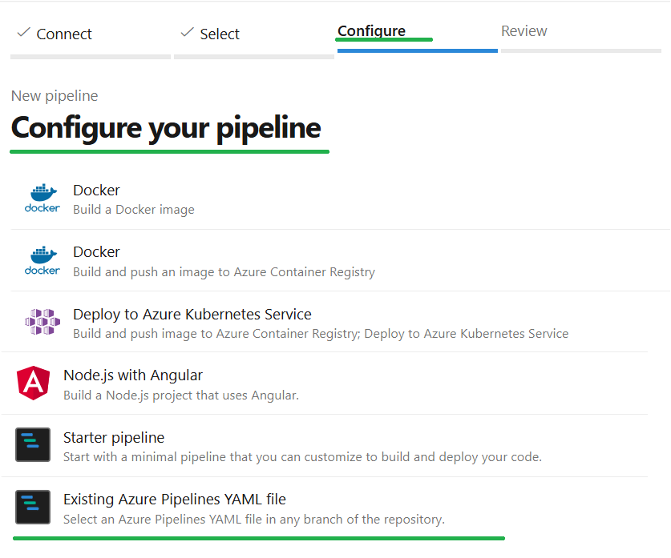This screenshot has height=558, width=671.
Task: Click the checkmark icon next to Select
Action: [x=187, y=33]
